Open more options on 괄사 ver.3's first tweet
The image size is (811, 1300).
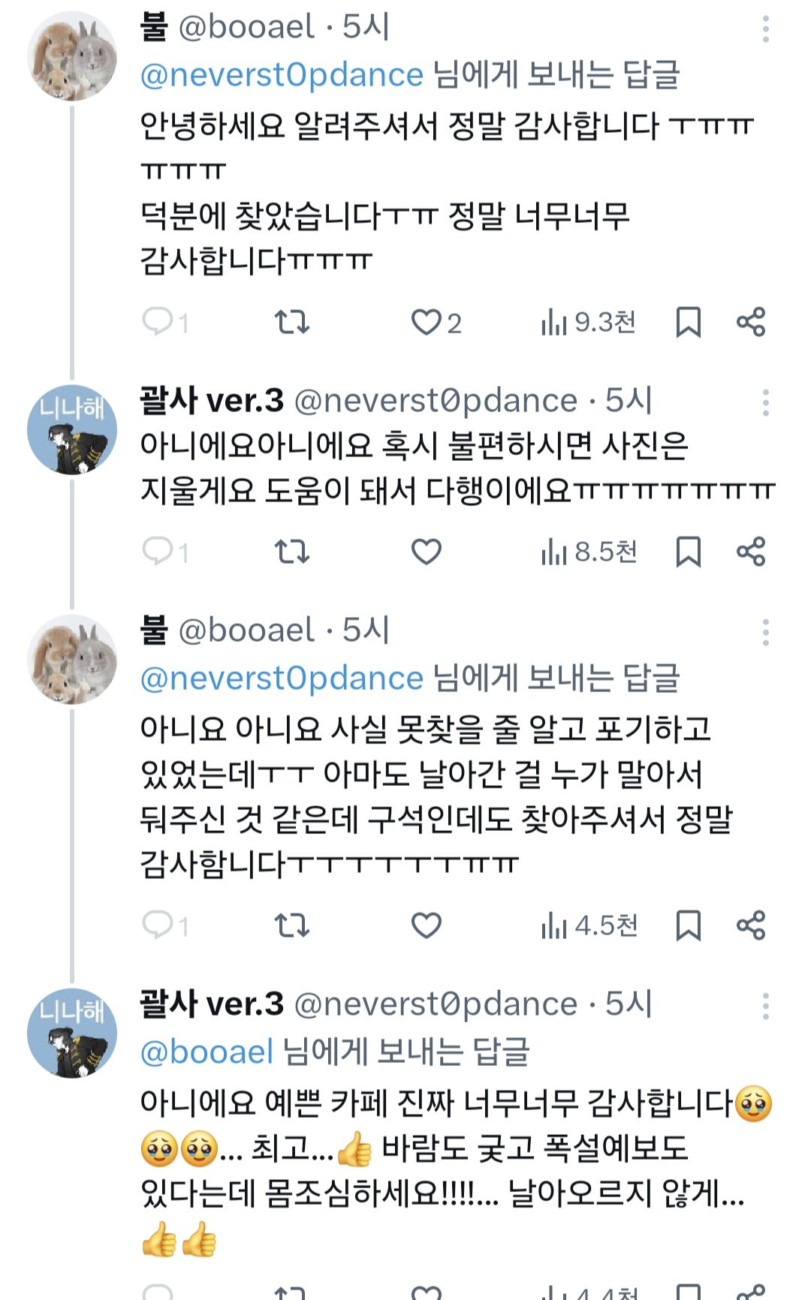(x=765, y=403)
